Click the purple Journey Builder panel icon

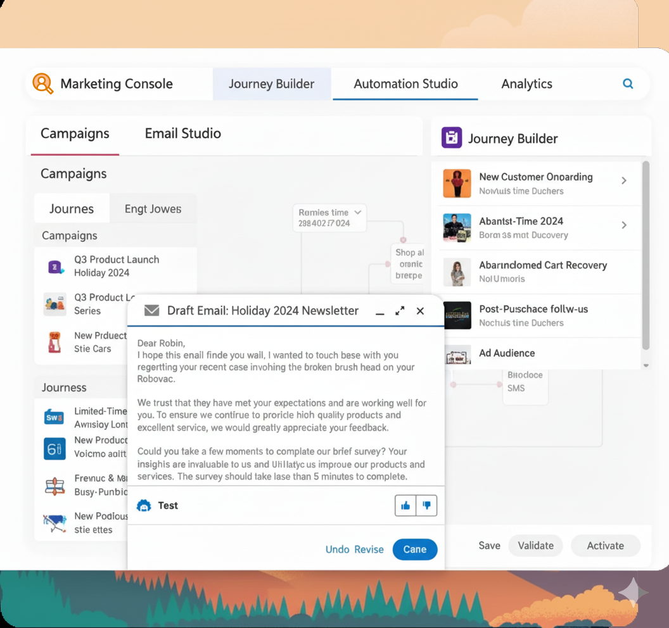pyautogui.click(x=451, y=137)
